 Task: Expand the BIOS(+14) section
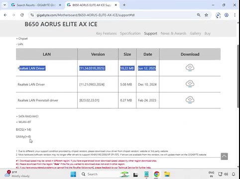(23, 129)
